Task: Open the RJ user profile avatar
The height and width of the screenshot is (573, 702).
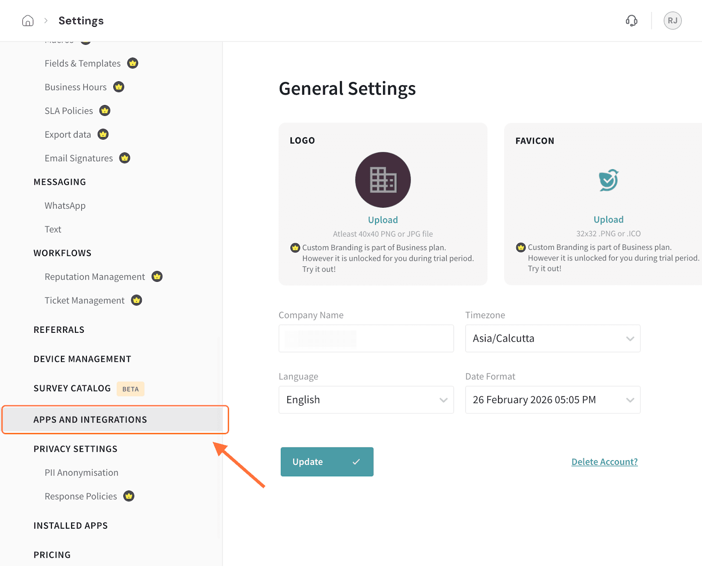Action: click(672, 21)
